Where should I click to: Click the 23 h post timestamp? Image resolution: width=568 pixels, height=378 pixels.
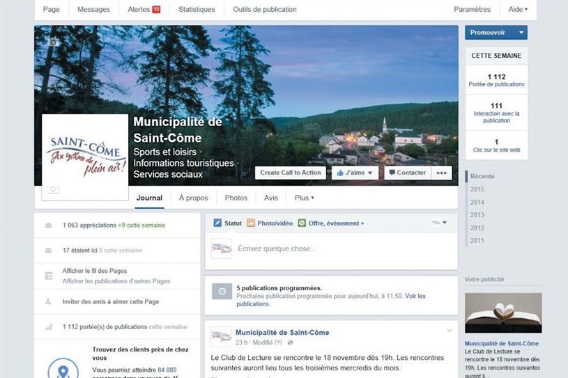point(241,342)
